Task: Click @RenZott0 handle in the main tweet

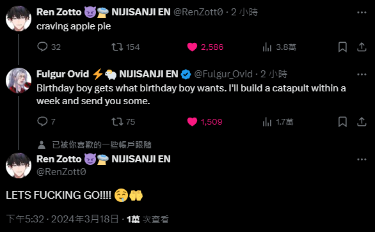Action: pos(61,172)
